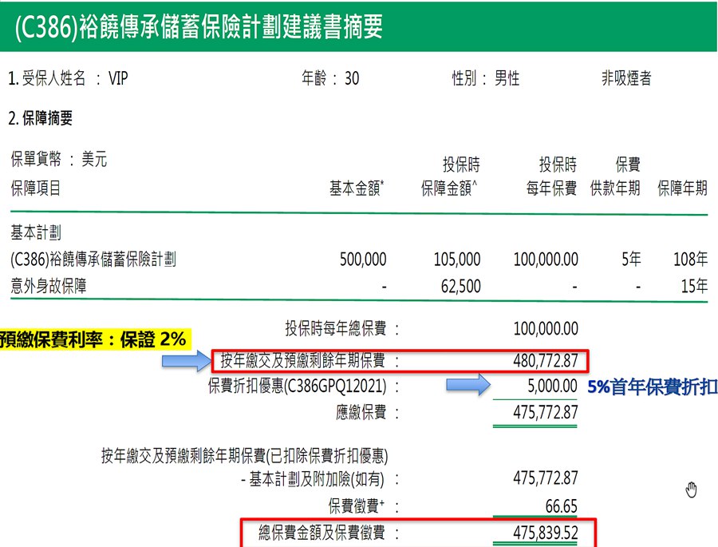Viewport: 718px width, 547px height.
Task: Select the 保單貨幣 美元 currency text
Action: [x=59, y=161]
